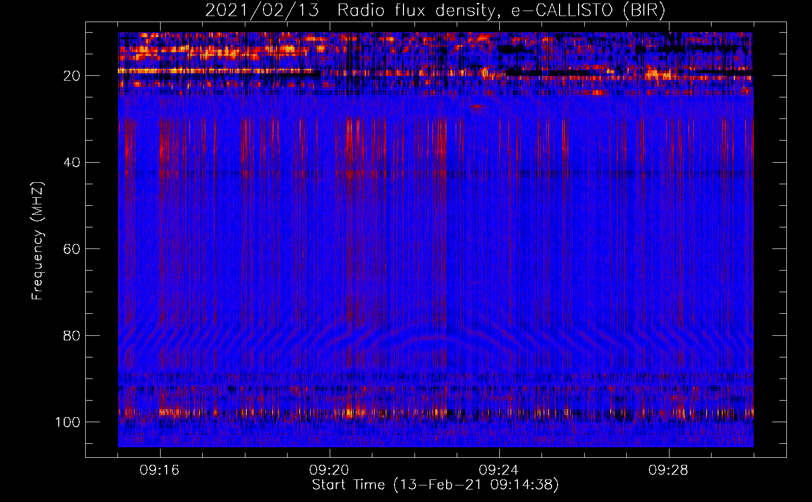Click the 60 MHz frequency tick label
This screenshot has height=502, width=812.
coord(72,249)
